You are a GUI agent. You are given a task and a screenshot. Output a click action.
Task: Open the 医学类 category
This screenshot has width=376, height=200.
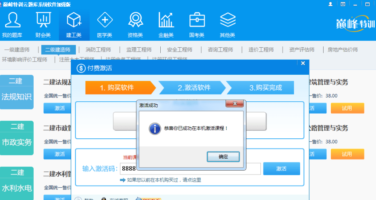click(104, 25)
